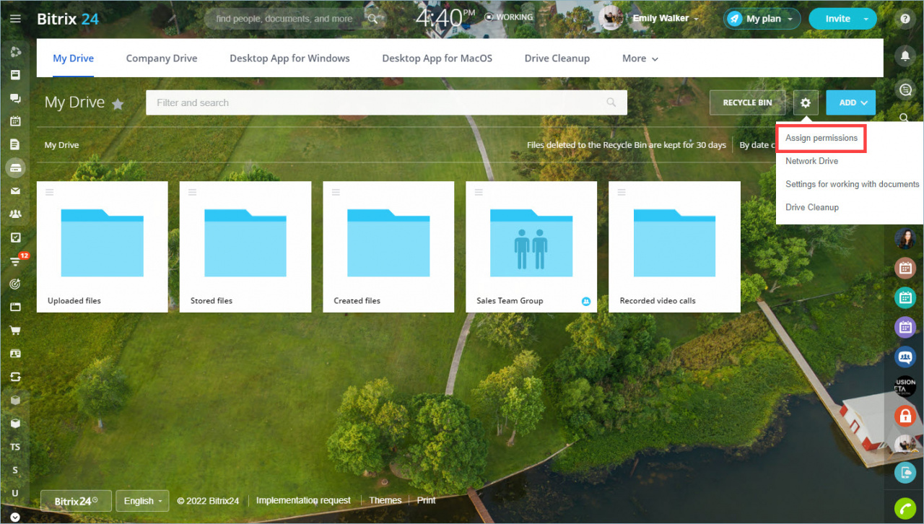Click the green phone call button
Image resolution: width=924 pixels, height=524 pixels.
[x=905, y=508]
